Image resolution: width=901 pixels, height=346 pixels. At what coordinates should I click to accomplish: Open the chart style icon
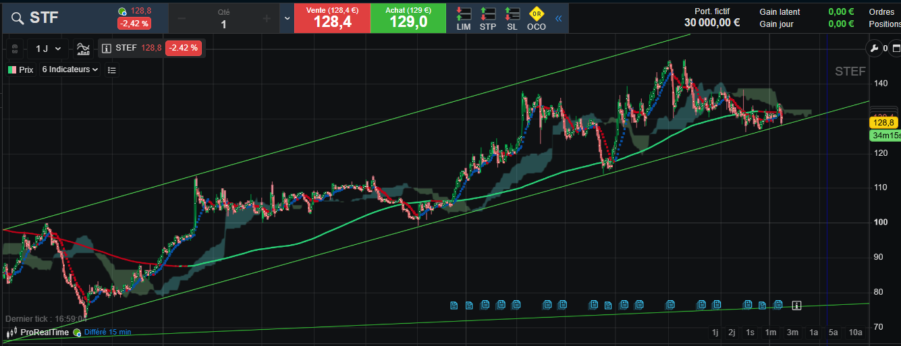[84, 49]
